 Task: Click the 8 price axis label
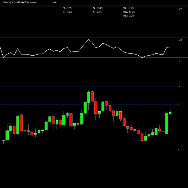point(178,105)
